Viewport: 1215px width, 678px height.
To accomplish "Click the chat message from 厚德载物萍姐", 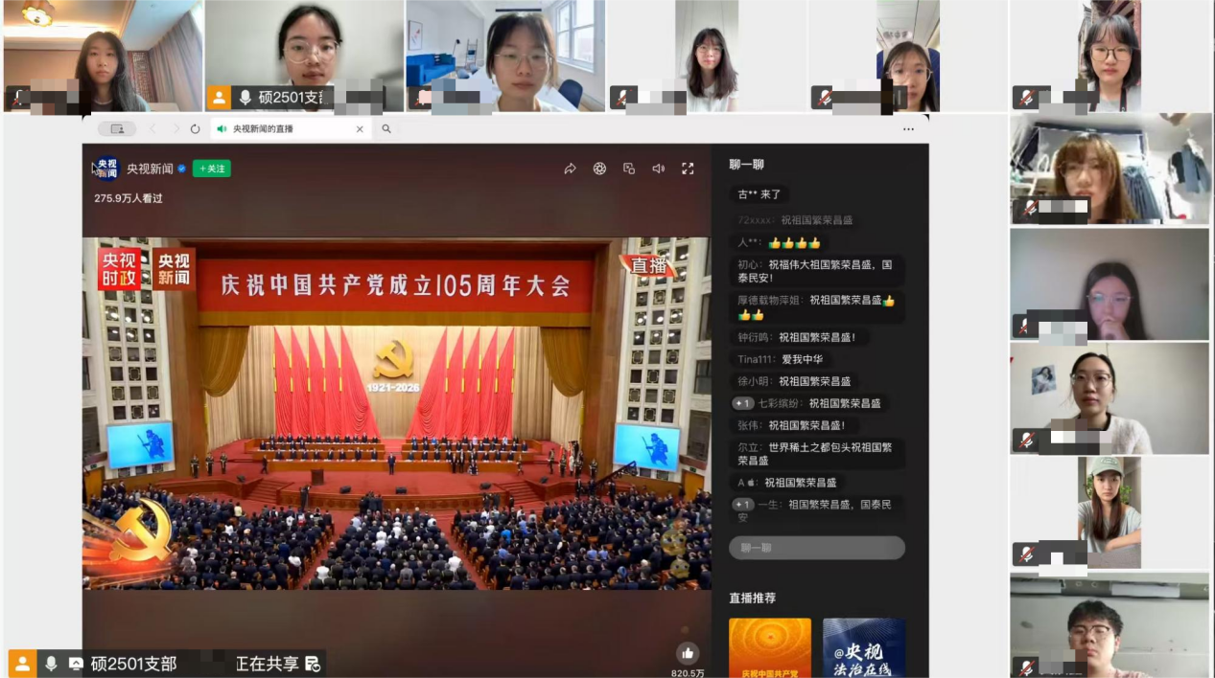I will [x=817, y=307].
